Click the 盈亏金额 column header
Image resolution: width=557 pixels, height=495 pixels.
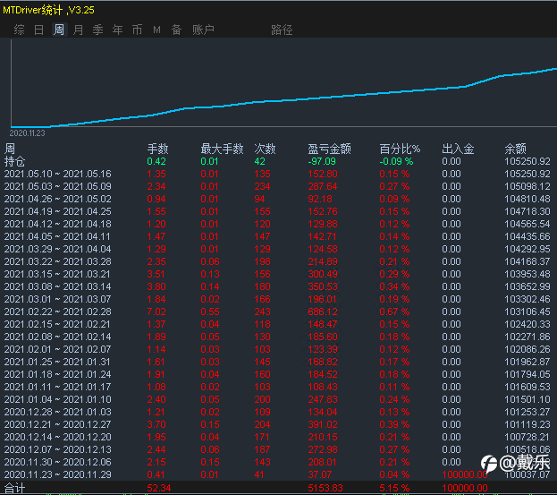[329, 149]
